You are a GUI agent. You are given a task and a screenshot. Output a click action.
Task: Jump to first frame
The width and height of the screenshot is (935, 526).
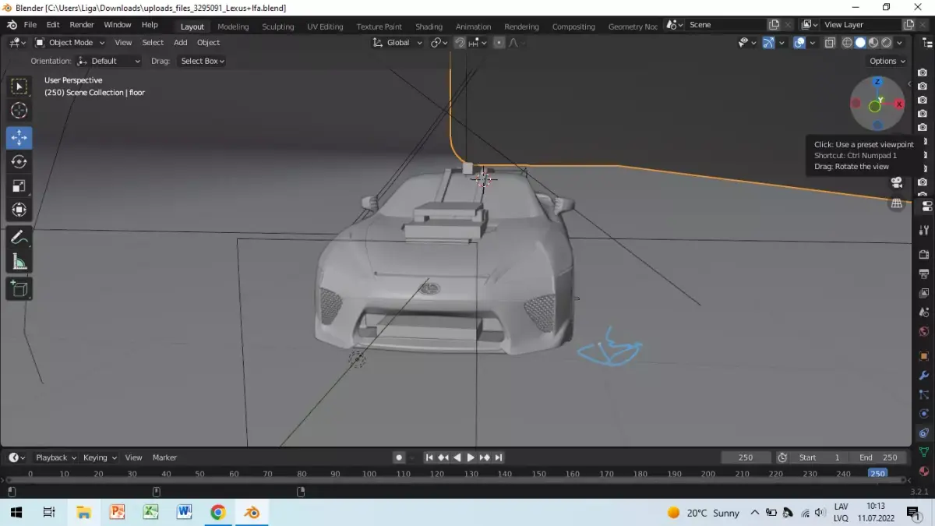coord(429,457)
